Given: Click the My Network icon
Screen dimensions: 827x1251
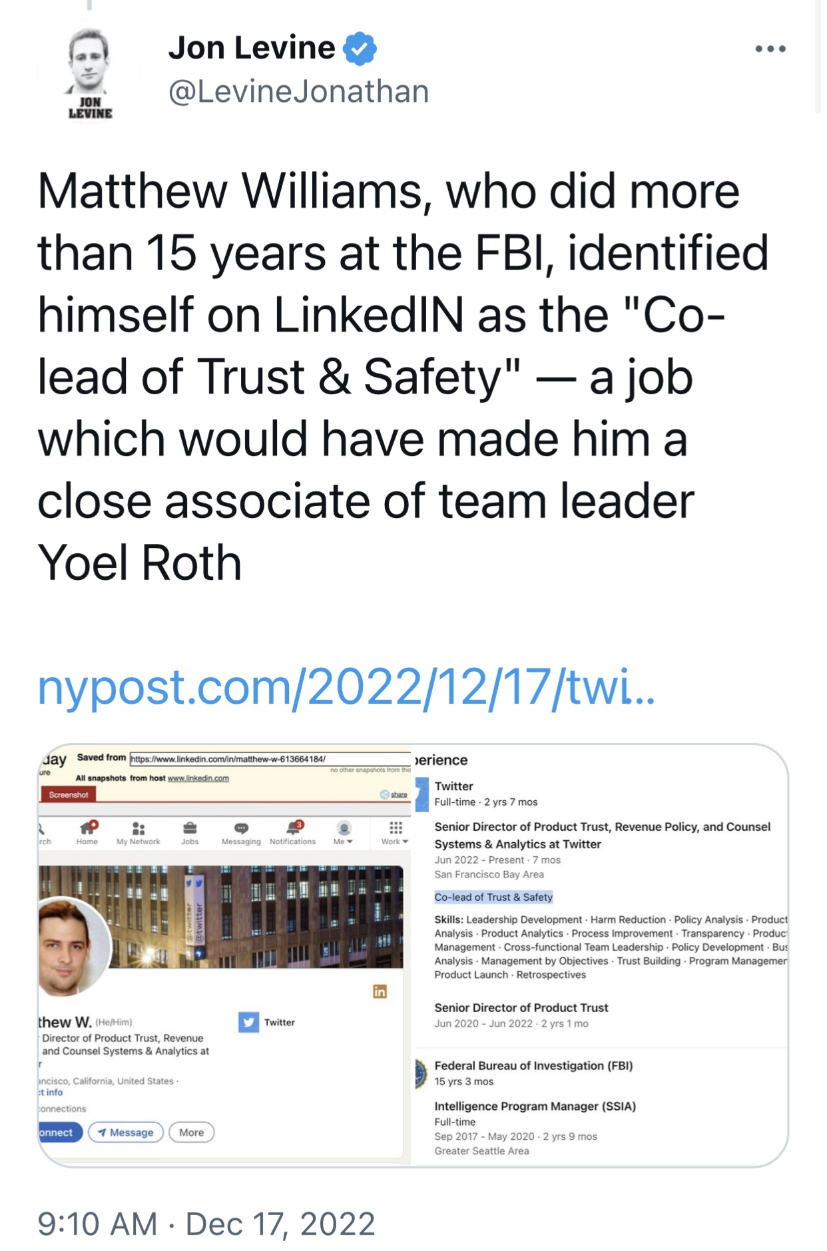Looking at the screenshot, I should click(138, 833).
